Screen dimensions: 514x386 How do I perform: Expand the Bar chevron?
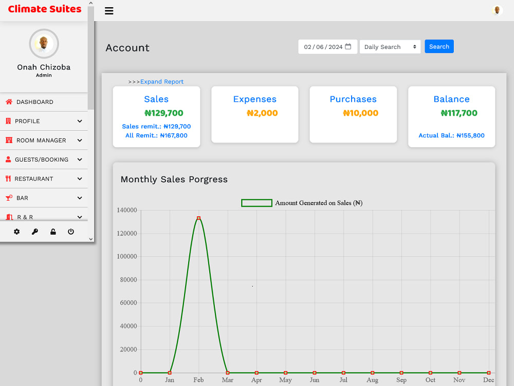pyautogui.click(x=80, y=198)
